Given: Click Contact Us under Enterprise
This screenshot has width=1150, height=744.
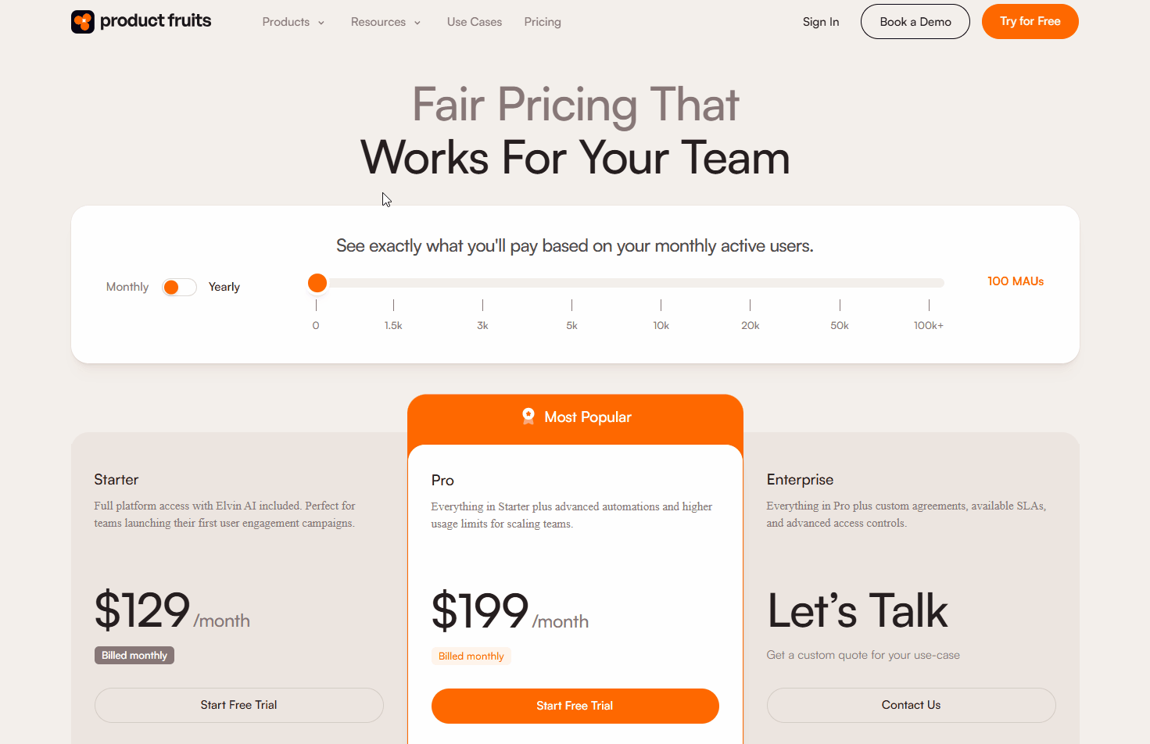Looking at the screenshot, I should tap(911, 705).
